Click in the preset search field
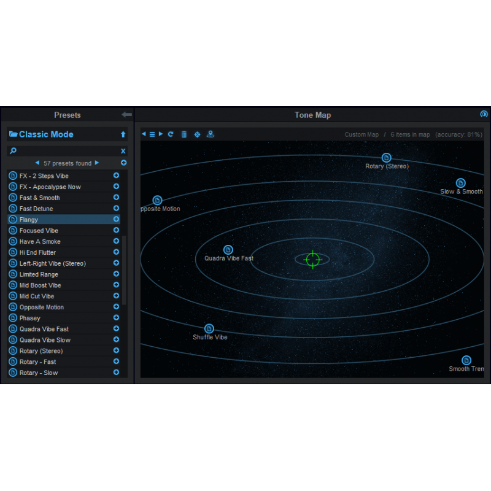This screenshot has width=491, height=491. 64,151
